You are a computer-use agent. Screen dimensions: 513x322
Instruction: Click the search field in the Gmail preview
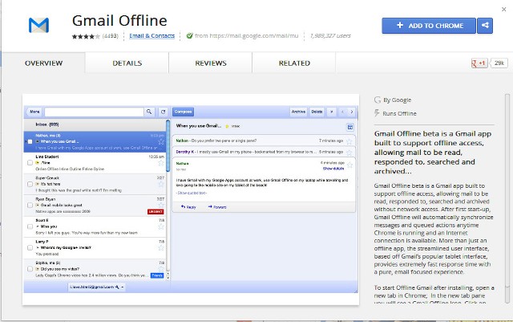pos(94,112)
